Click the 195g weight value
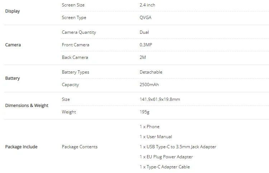 [x=144, y=112]
